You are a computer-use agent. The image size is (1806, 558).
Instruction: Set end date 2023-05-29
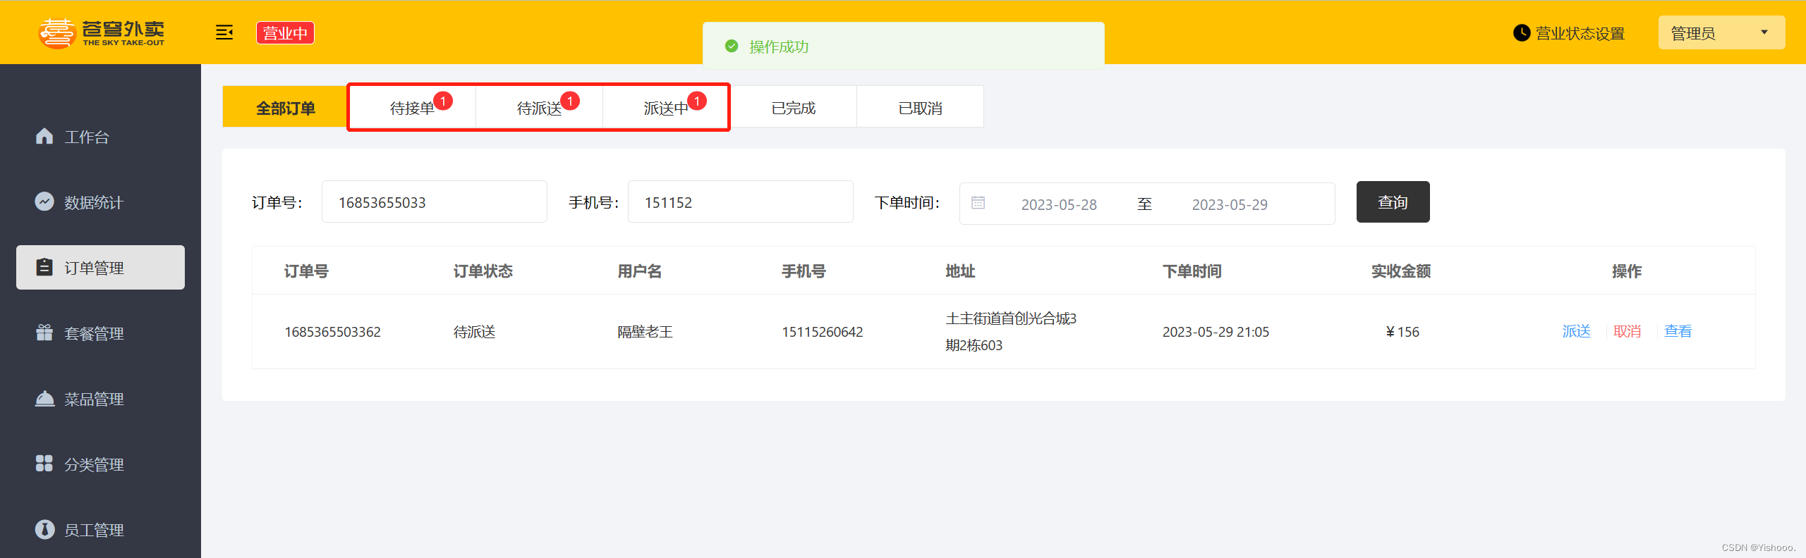(x=1230, y=204)
